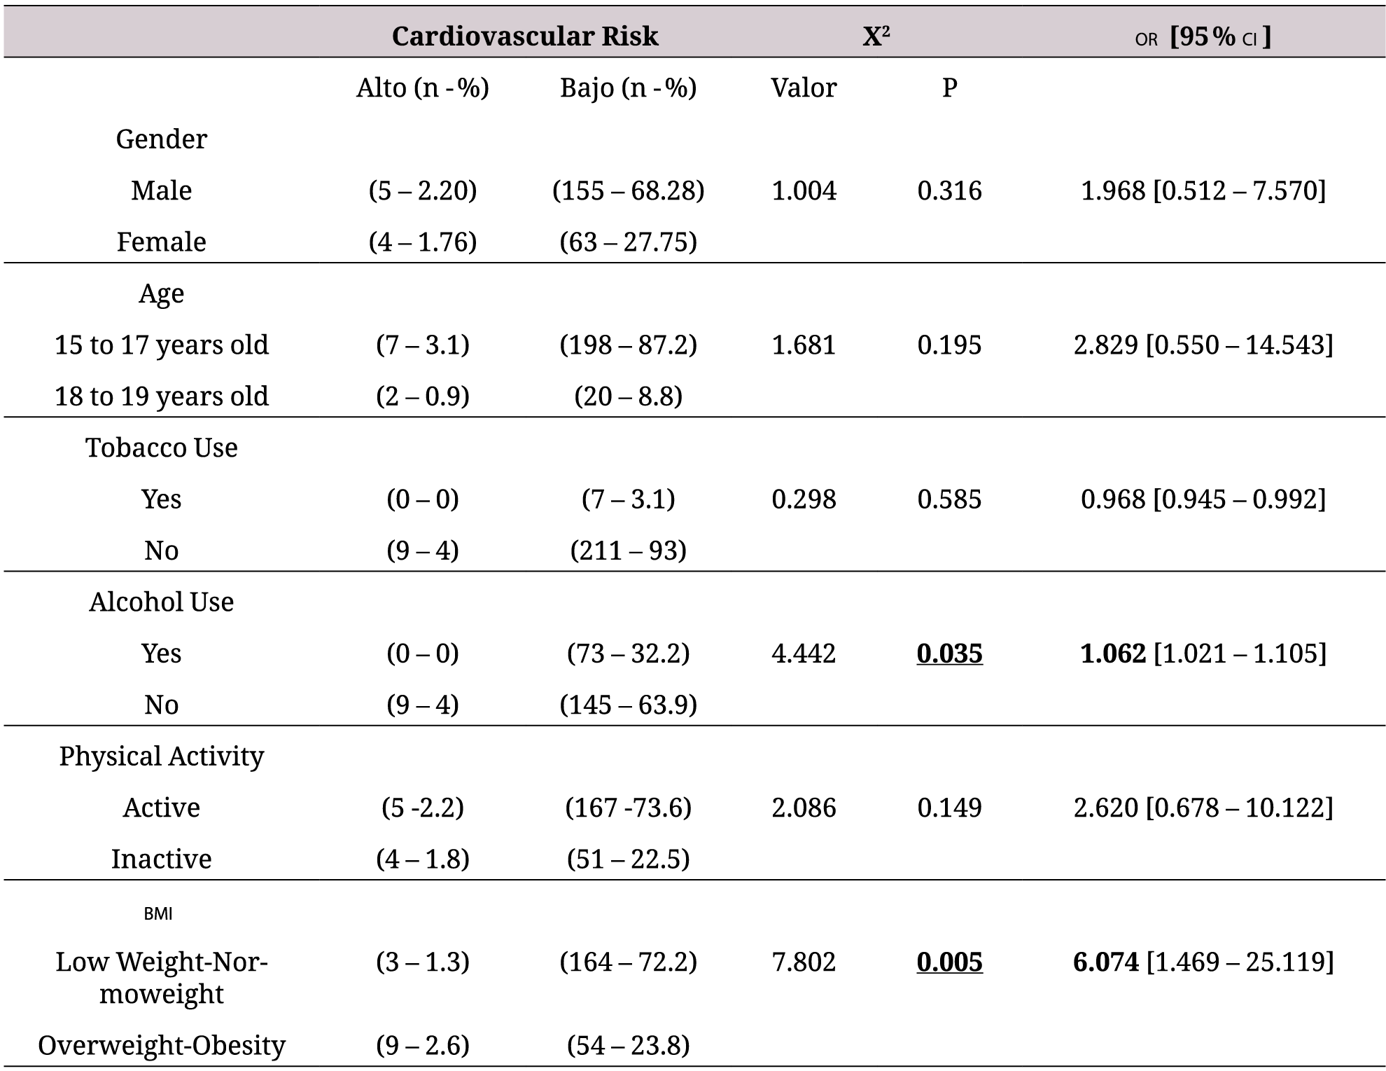Select the underlined 0.005 P value
Image resolution: width=1386 pixels, height=1071 pixels.
(949, 962)
